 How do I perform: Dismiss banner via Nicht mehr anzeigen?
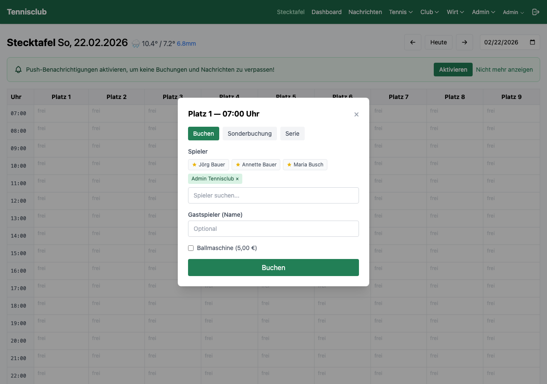click(504, 70)
